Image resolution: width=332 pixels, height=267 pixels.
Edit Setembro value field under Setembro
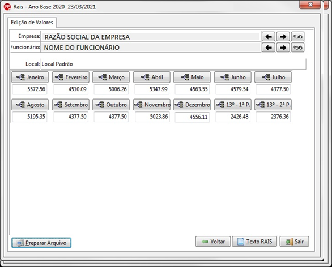click(71, 117)
